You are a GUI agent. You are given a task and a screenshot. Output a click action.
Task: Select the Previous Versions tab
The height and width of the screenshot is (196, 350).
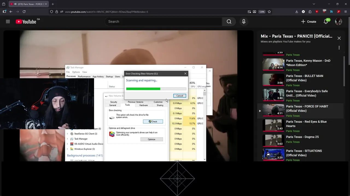tap(136, 102)
